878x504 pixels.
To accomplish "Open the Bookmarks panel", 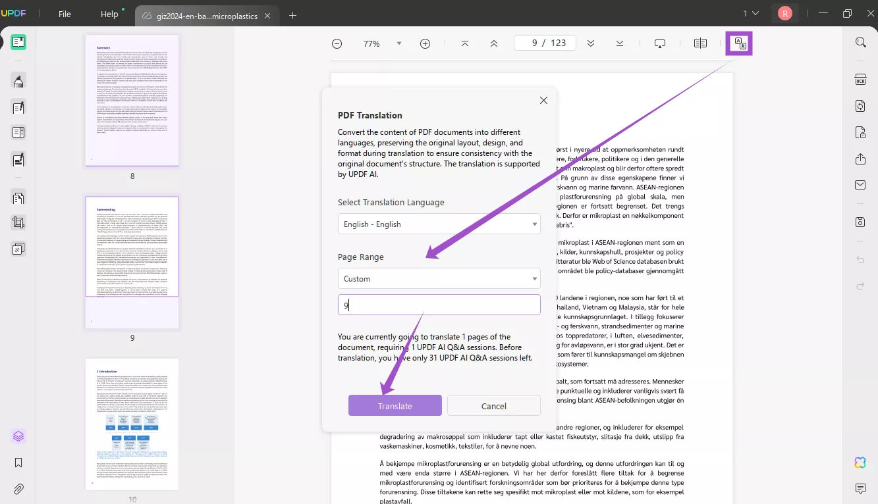I will pyautogui.click(x=18, y=463).
